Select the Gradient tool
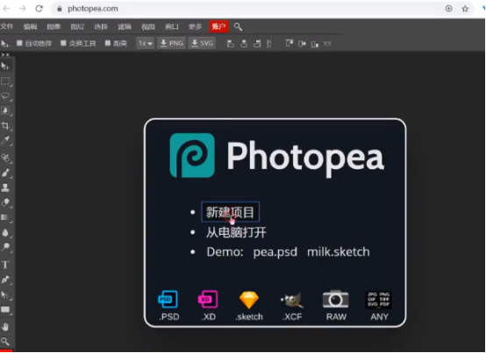The image size is (486, 353). (5, 217)
